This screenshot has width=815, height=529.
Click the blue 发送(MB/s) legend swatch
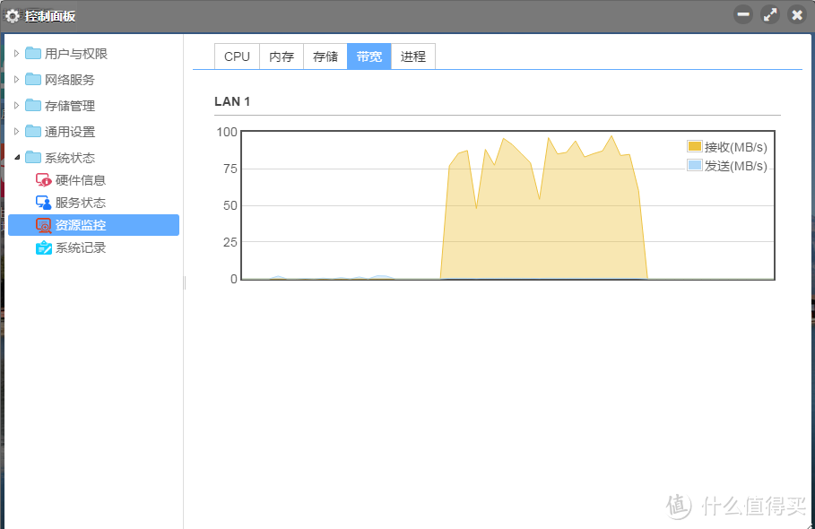[x=695, y=165]
